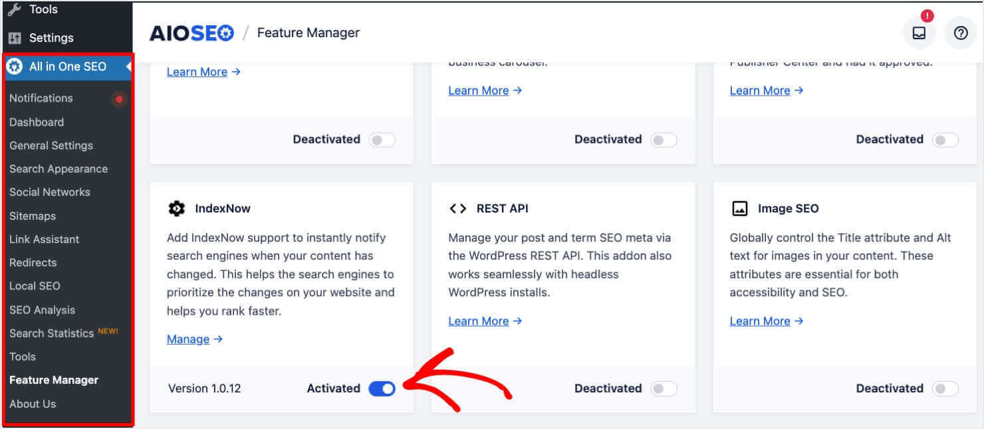Click the Image SEO picture icon
Viewport: 984px width, 429px height.
click(740, 208)
